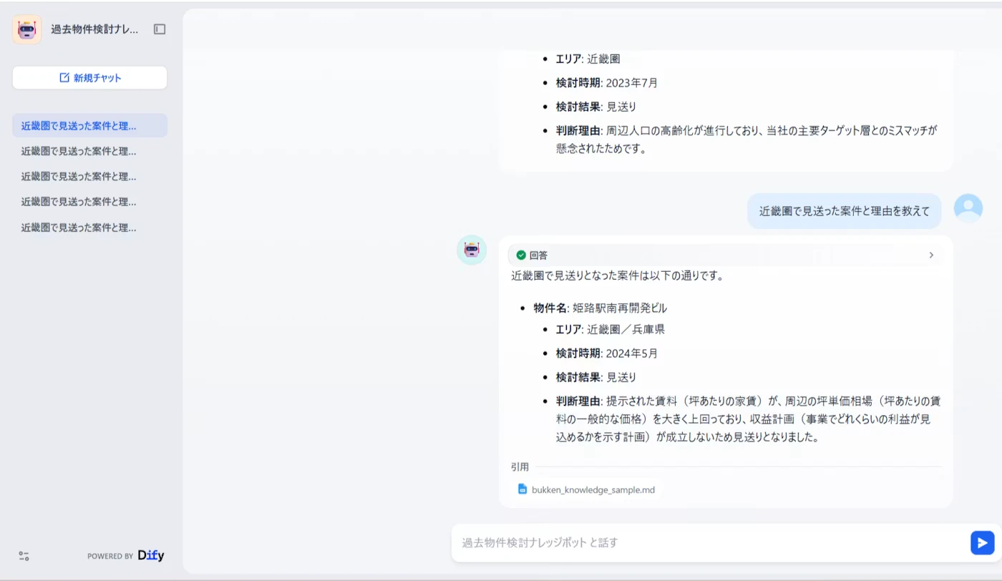Click the sidebar title 過去物件検討ナレ...
The image size is (1002, 581).
coord(94,29)
